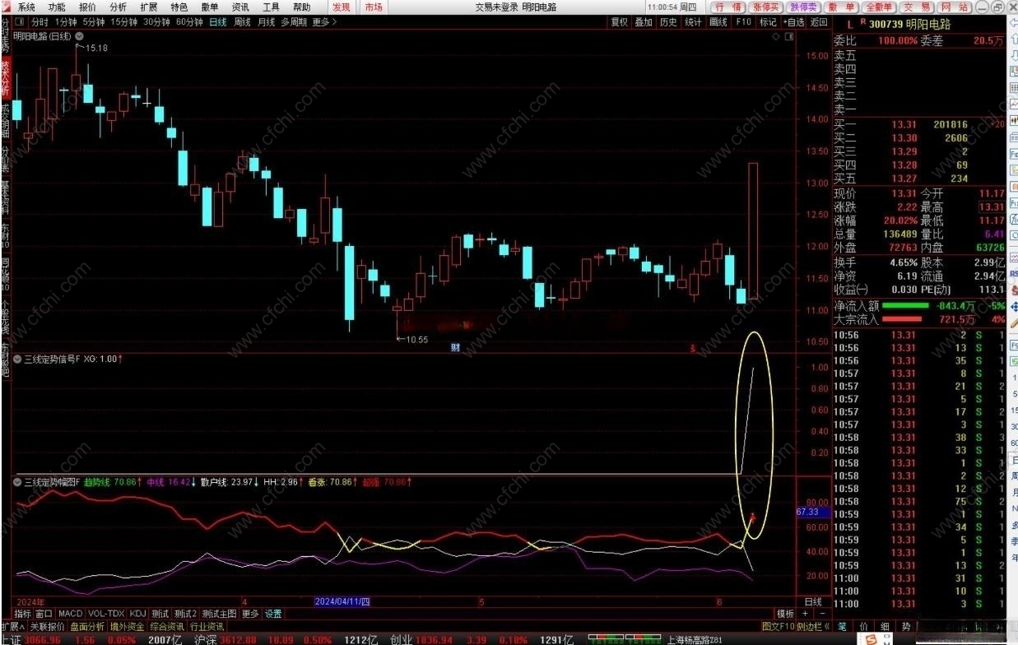Screen dimensions: 1018x645
Task: Switch to the 市场 tab
Action: (374, 7)
